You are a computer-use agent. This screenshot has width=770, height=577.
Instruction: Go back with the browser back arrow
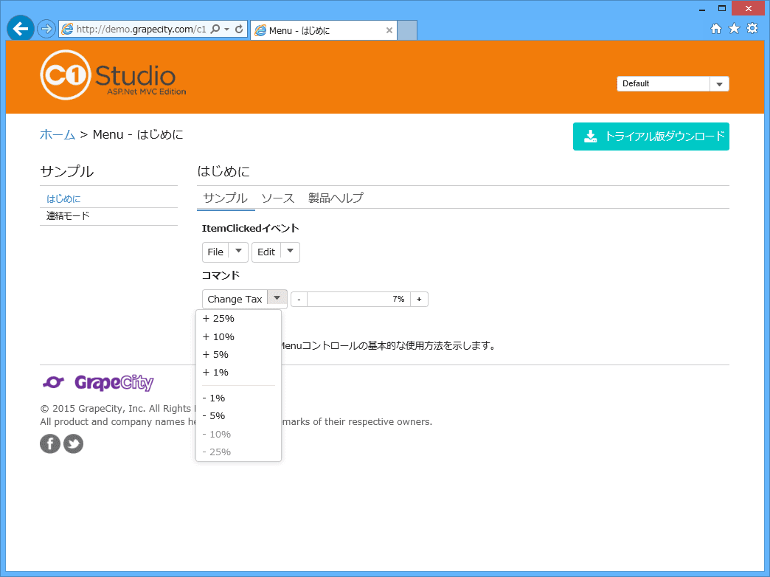[x=20, y=29]
